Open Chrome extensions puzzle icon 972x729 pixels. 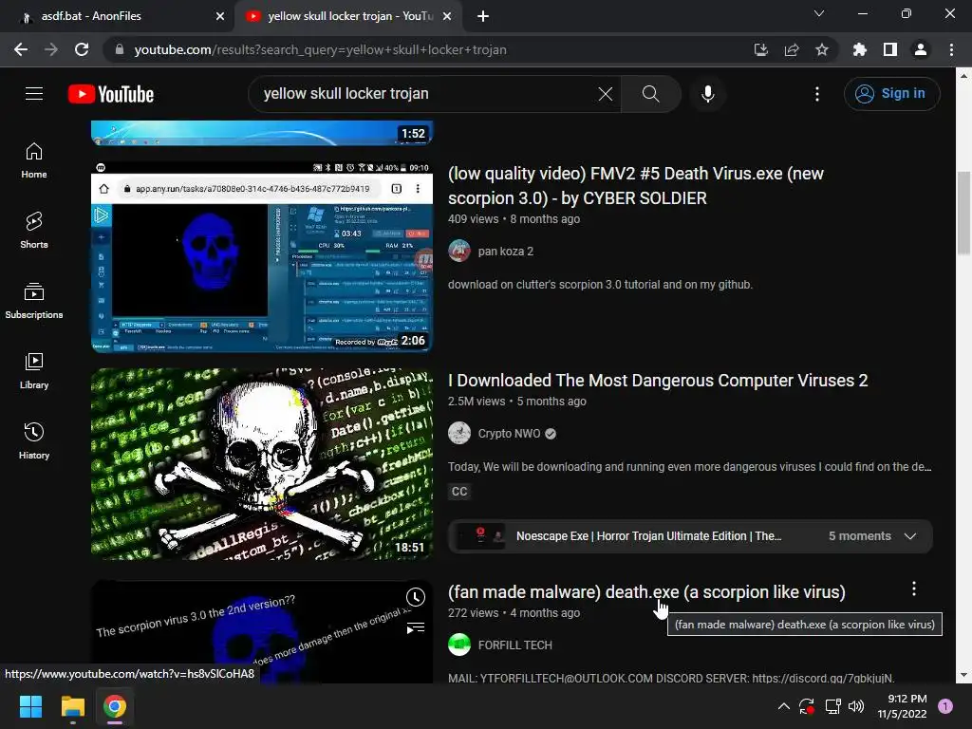click(859, 49)
